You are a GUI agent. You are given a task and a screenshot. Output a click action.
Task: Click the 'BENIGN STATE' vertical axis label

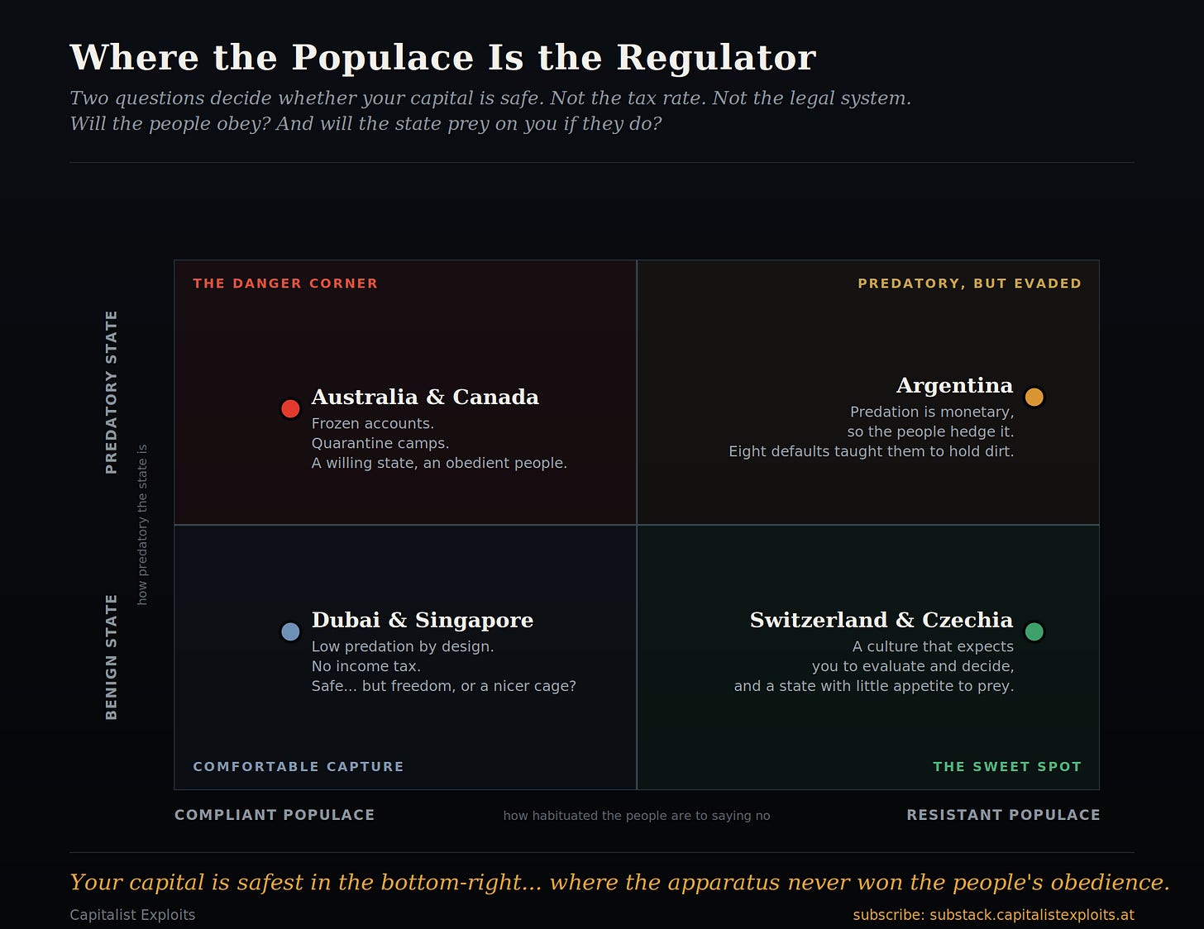pos(112,657)
